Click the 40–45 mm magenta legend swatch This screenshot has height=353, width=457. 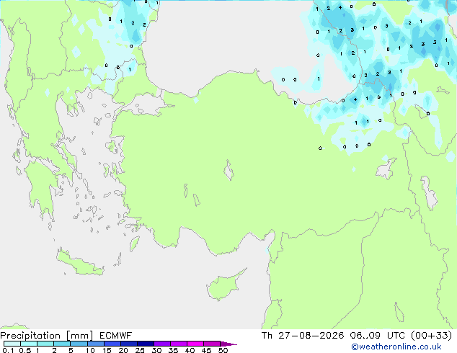coord(195,344)
